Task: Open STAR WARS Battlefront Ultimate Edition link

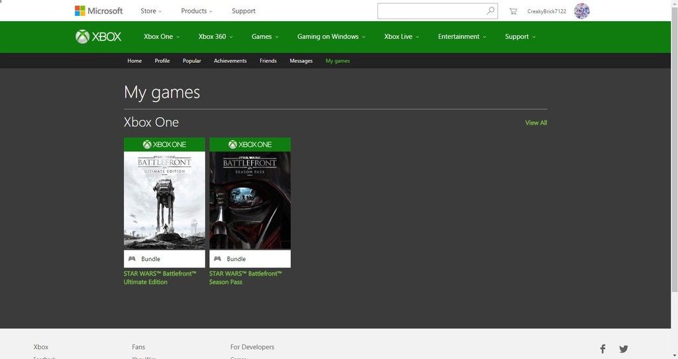Action: 160,278
